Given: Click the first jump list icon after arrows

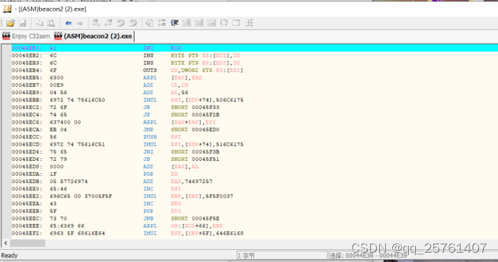Looking at the screenshot, I should [96, 23].
